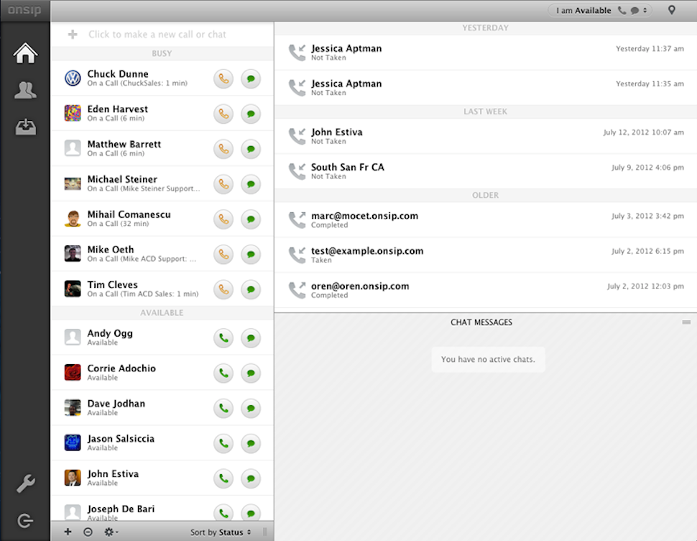Open the gear actions menu below contacts
This screenshot has width=697, height=541.
click(111, 532)
